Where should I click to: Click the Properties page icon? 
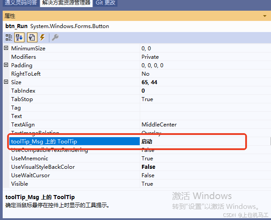click(32, 37)
